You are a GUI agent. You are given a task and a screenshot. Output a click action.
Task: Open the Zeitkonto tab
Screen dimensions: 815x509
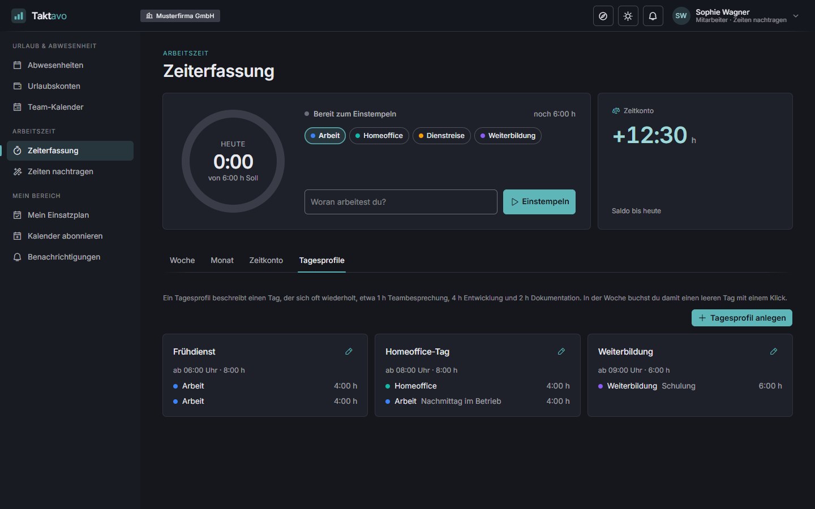point(266,260)
